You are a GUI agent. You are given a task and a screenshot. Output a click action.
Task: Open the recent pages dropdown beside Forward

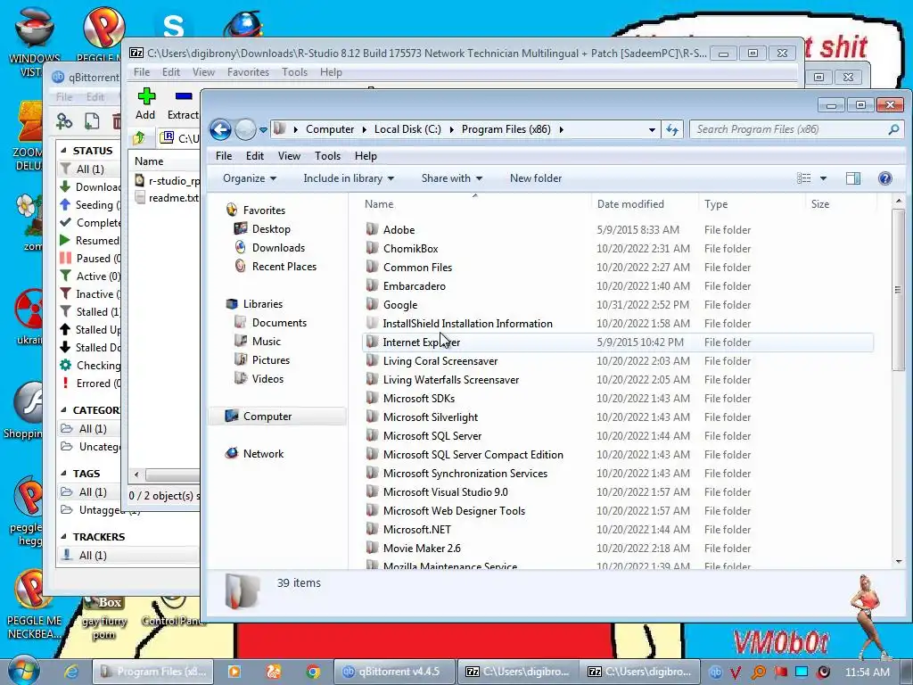pos(263,130)
